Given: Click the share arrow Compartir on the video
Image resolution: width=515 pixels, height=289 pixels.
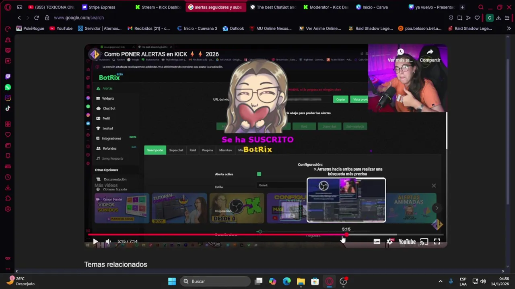Looking at the screenshot, I should [x=430, y=55].
